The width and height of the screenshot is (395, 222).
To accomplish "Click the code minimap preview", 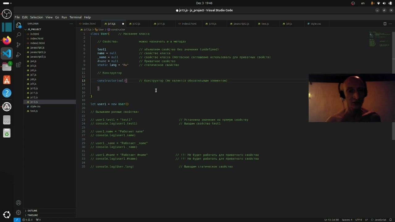I will [x=380, y=39].
